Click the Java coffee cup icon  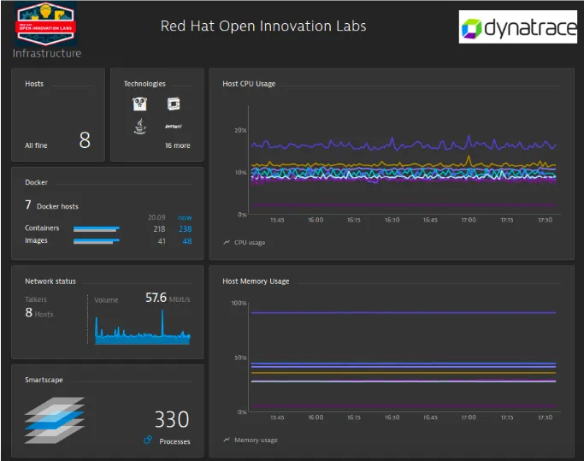coord(139,127)
